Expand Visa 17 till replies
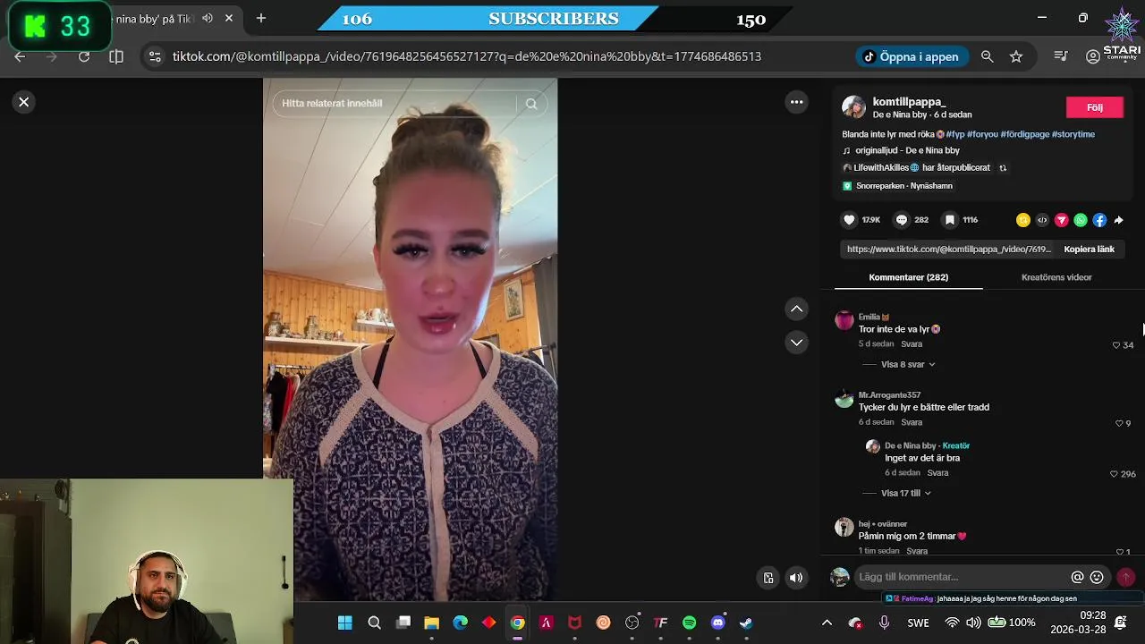The image size is (1145, 644). click(x=906, y=493)
